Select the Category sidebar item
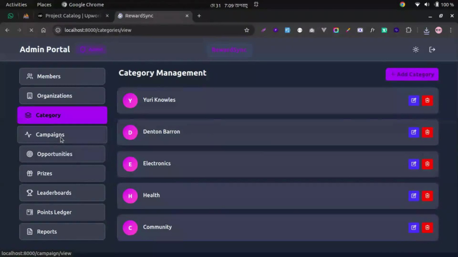 pyautogui.click(x=62, y=115)
